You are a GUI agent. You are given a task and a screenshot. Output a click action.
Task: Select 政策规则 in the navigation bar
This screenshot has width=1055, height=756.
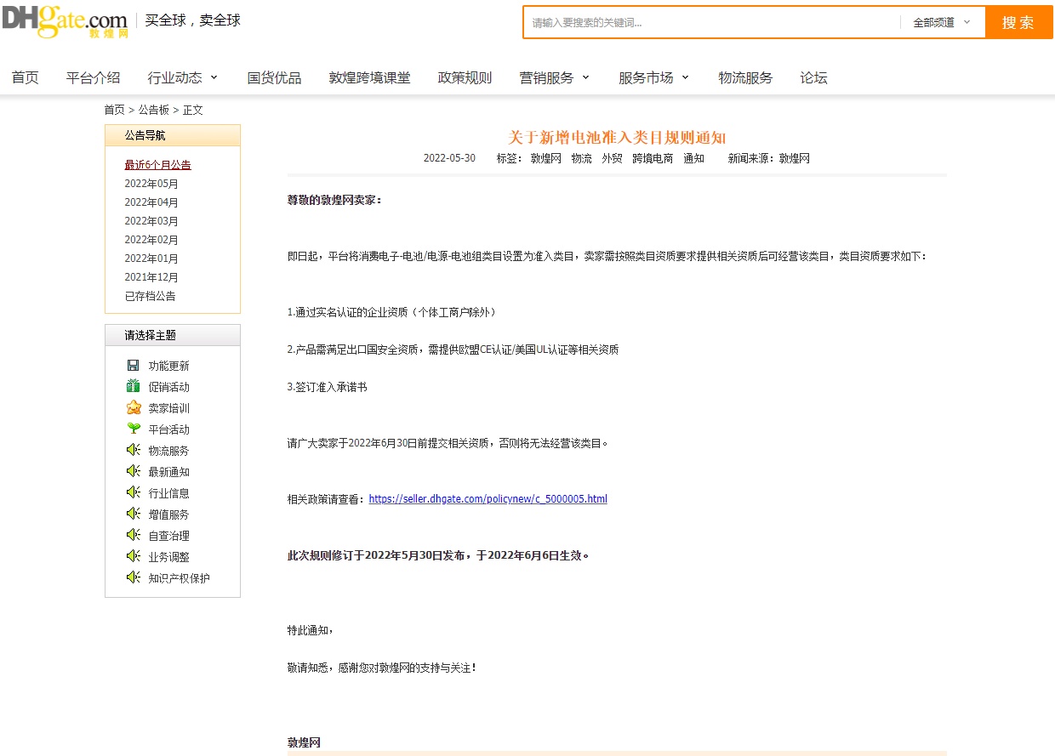pos(465,78)
